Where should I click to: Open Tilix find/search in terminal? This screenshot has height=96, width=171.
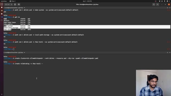(154, 5)
